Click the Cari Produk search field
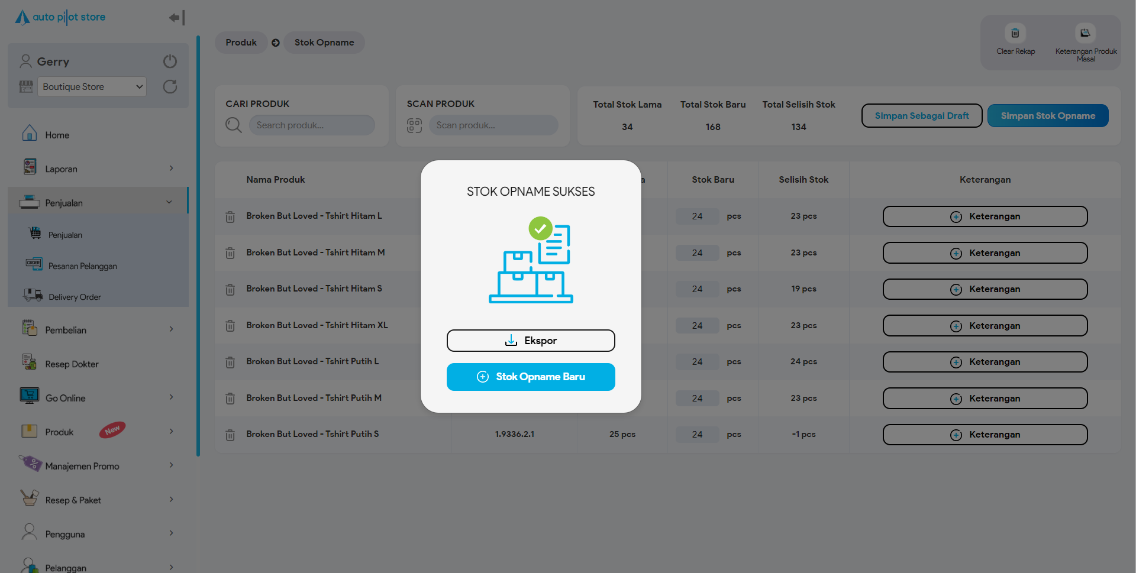Screen dimensions: 1136x573 [x=311, y=125]
